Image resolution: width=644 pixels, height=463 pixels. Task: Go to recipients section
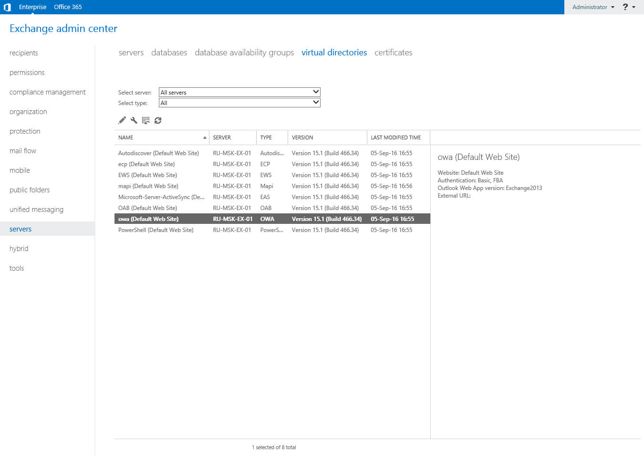24,53
